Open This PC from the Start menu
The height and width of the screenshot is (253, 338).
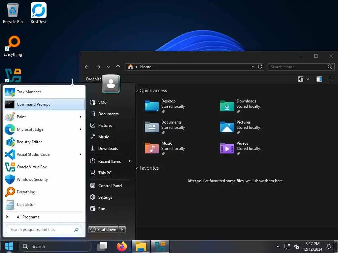coord(110,173)
